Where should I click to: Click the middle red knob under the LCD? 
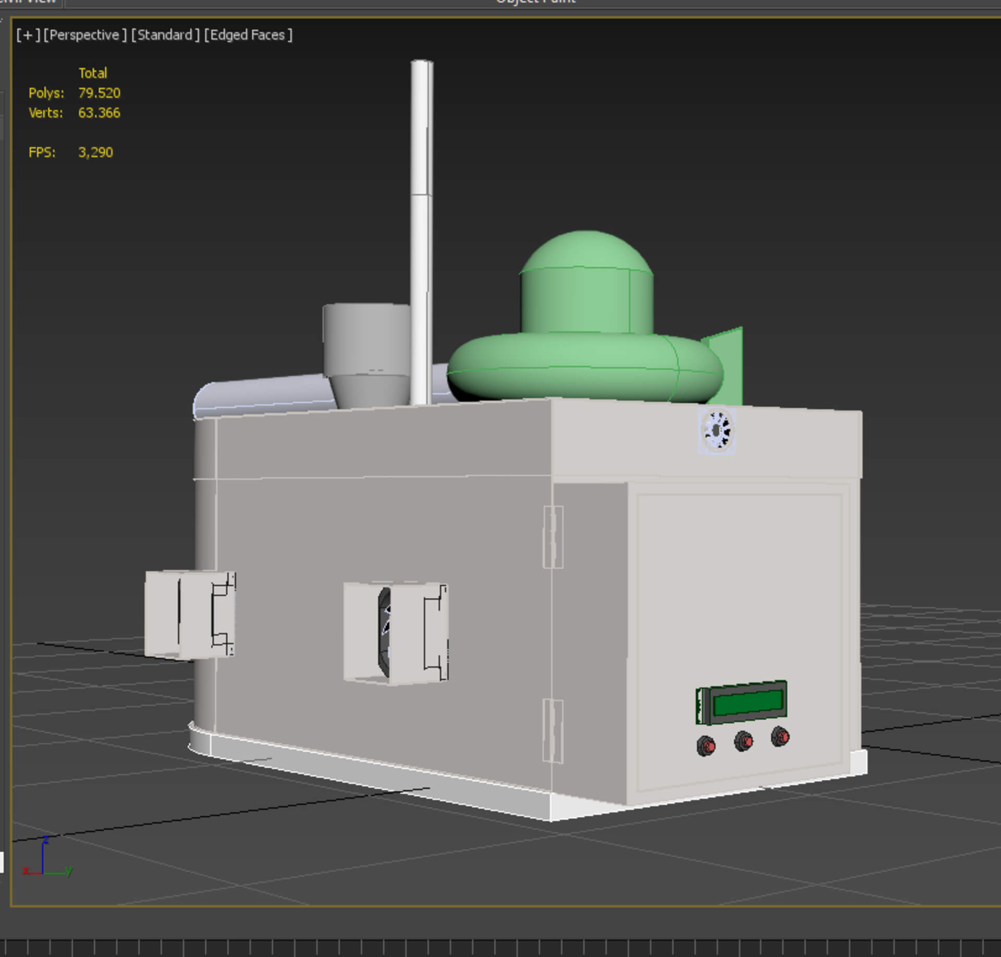tap(743, 741)
